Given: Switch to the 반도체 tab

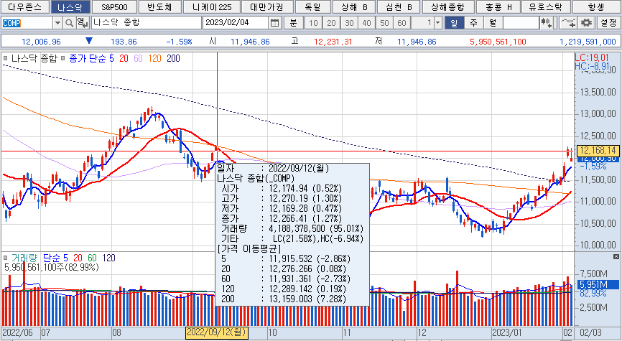Looking at the screenshot, I should click(x=160, y=6).
